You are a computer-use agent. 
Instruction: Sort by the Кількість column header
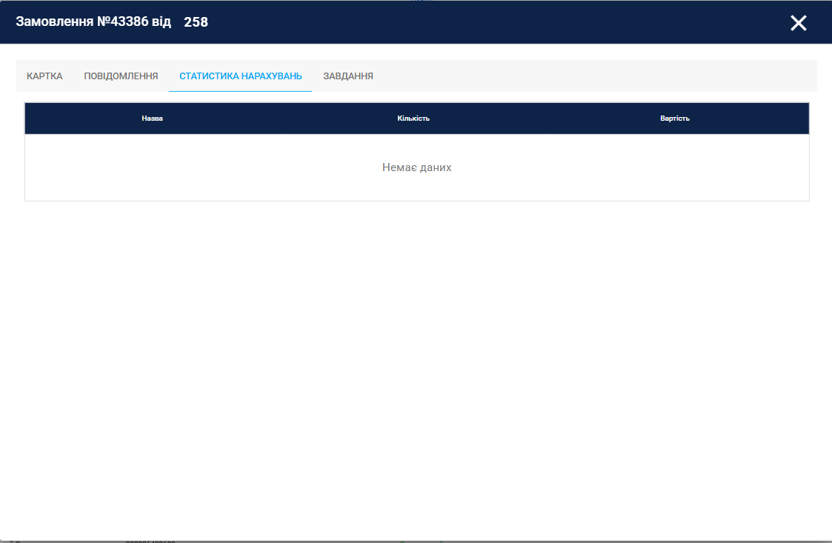pyautogui.click(x=413, y=119)
